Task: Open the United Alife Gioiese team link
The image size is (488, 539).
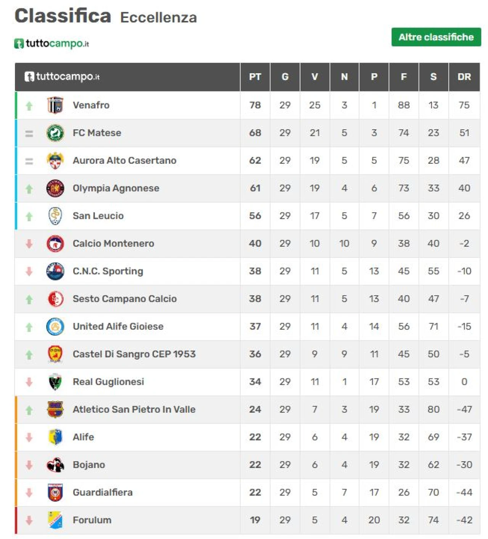Action: click(x=118, y=327)
